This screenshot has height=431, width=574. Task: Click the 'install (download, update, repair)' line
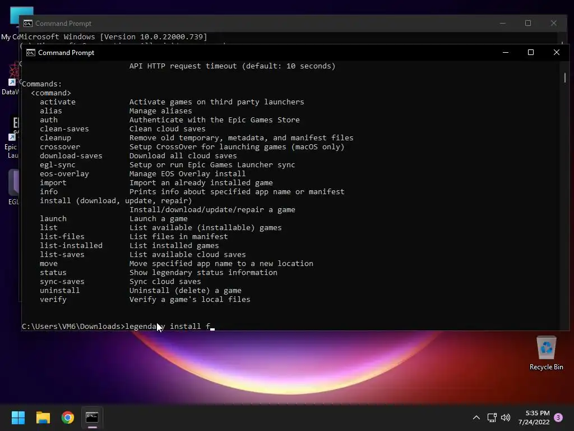[x=116, y=200]
